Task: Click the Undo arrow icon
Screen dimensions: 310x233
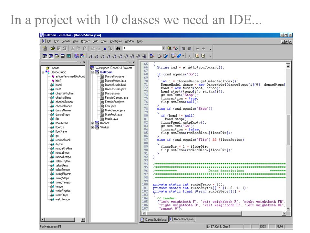Action: (92, 48)
